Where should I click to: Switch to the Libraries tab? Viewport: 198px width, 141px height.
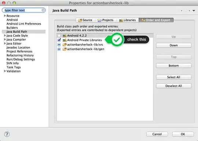coord(128,20)
